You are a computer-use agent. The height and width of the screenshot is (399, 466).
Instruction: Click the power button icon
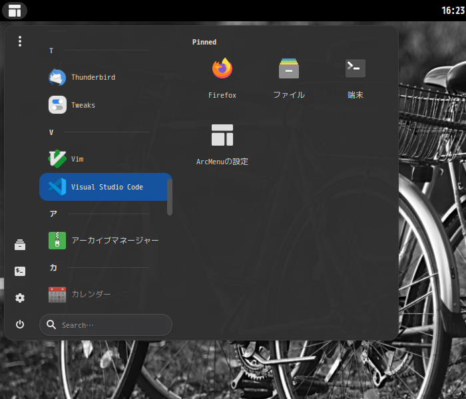click(20, 325)
